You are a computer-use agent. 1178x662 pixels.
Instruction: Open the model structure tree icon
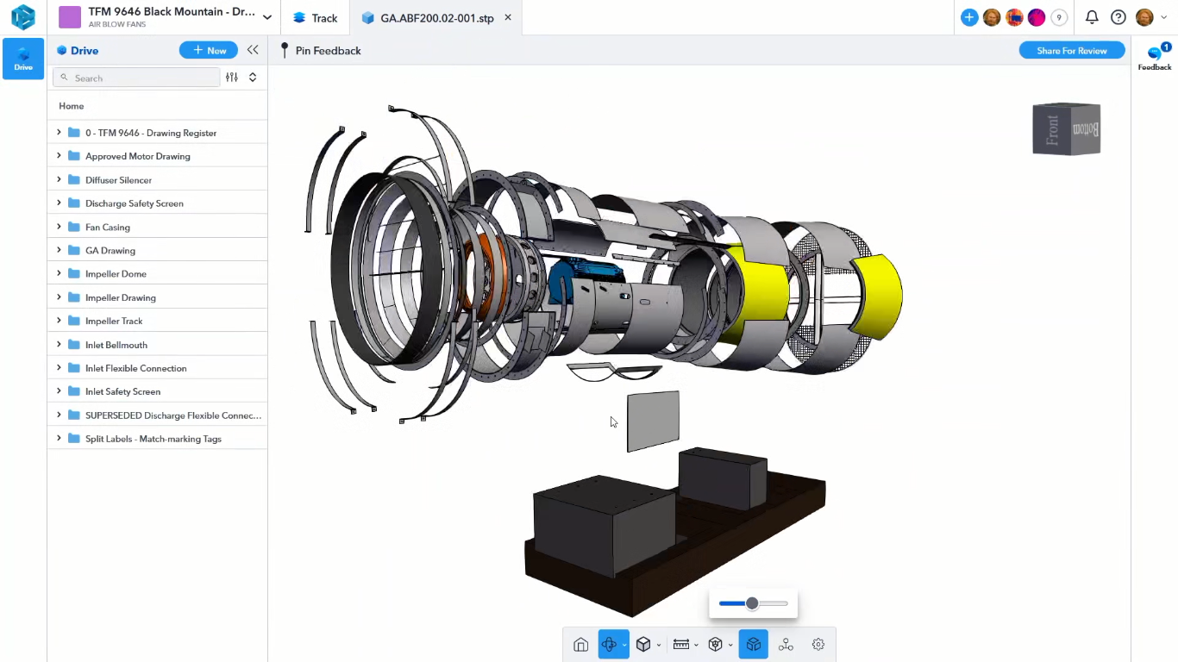pyautogui.click(x=786, y=644)
